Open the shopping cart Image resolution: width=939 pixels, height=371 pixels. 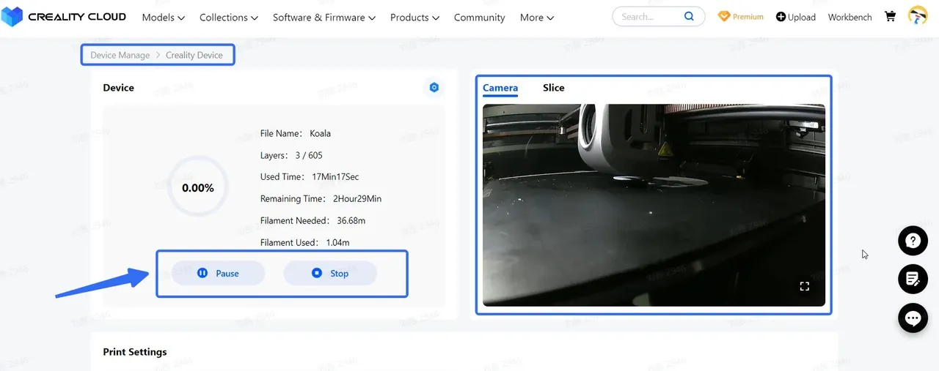[x=890, y=16]
